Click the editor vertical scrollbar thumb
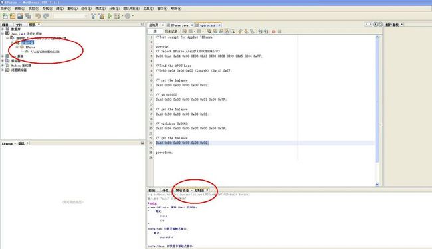Screen dimensions: 432x249 [378, 100]
